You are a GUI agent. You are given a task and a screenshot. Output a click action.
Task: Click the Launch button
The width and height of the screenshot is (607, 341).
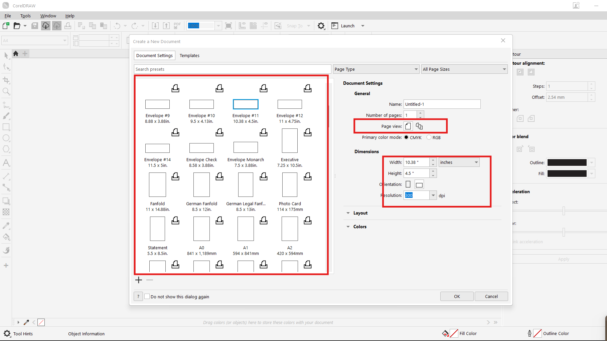tap(343, 26)
